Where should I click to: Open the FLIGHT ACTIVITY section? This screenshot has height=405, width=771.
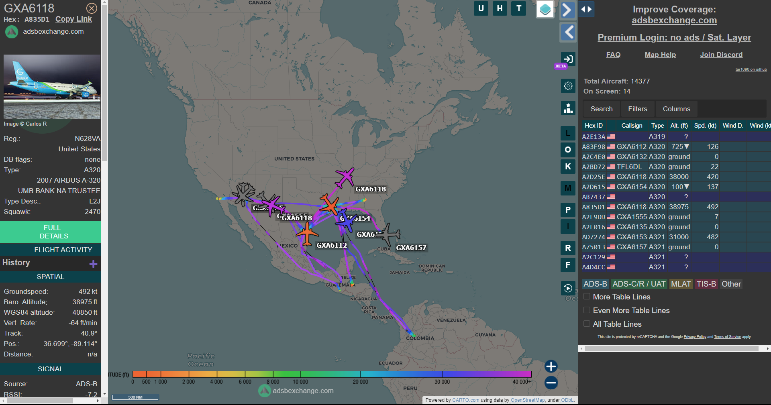[x=51, y=250]
